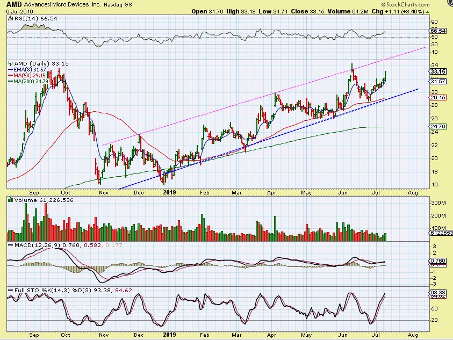Image resolution: width=453 pixels, height=340 pixels.
Task: Click the Jun label on bottom time axis
Action: coord(343,335)
